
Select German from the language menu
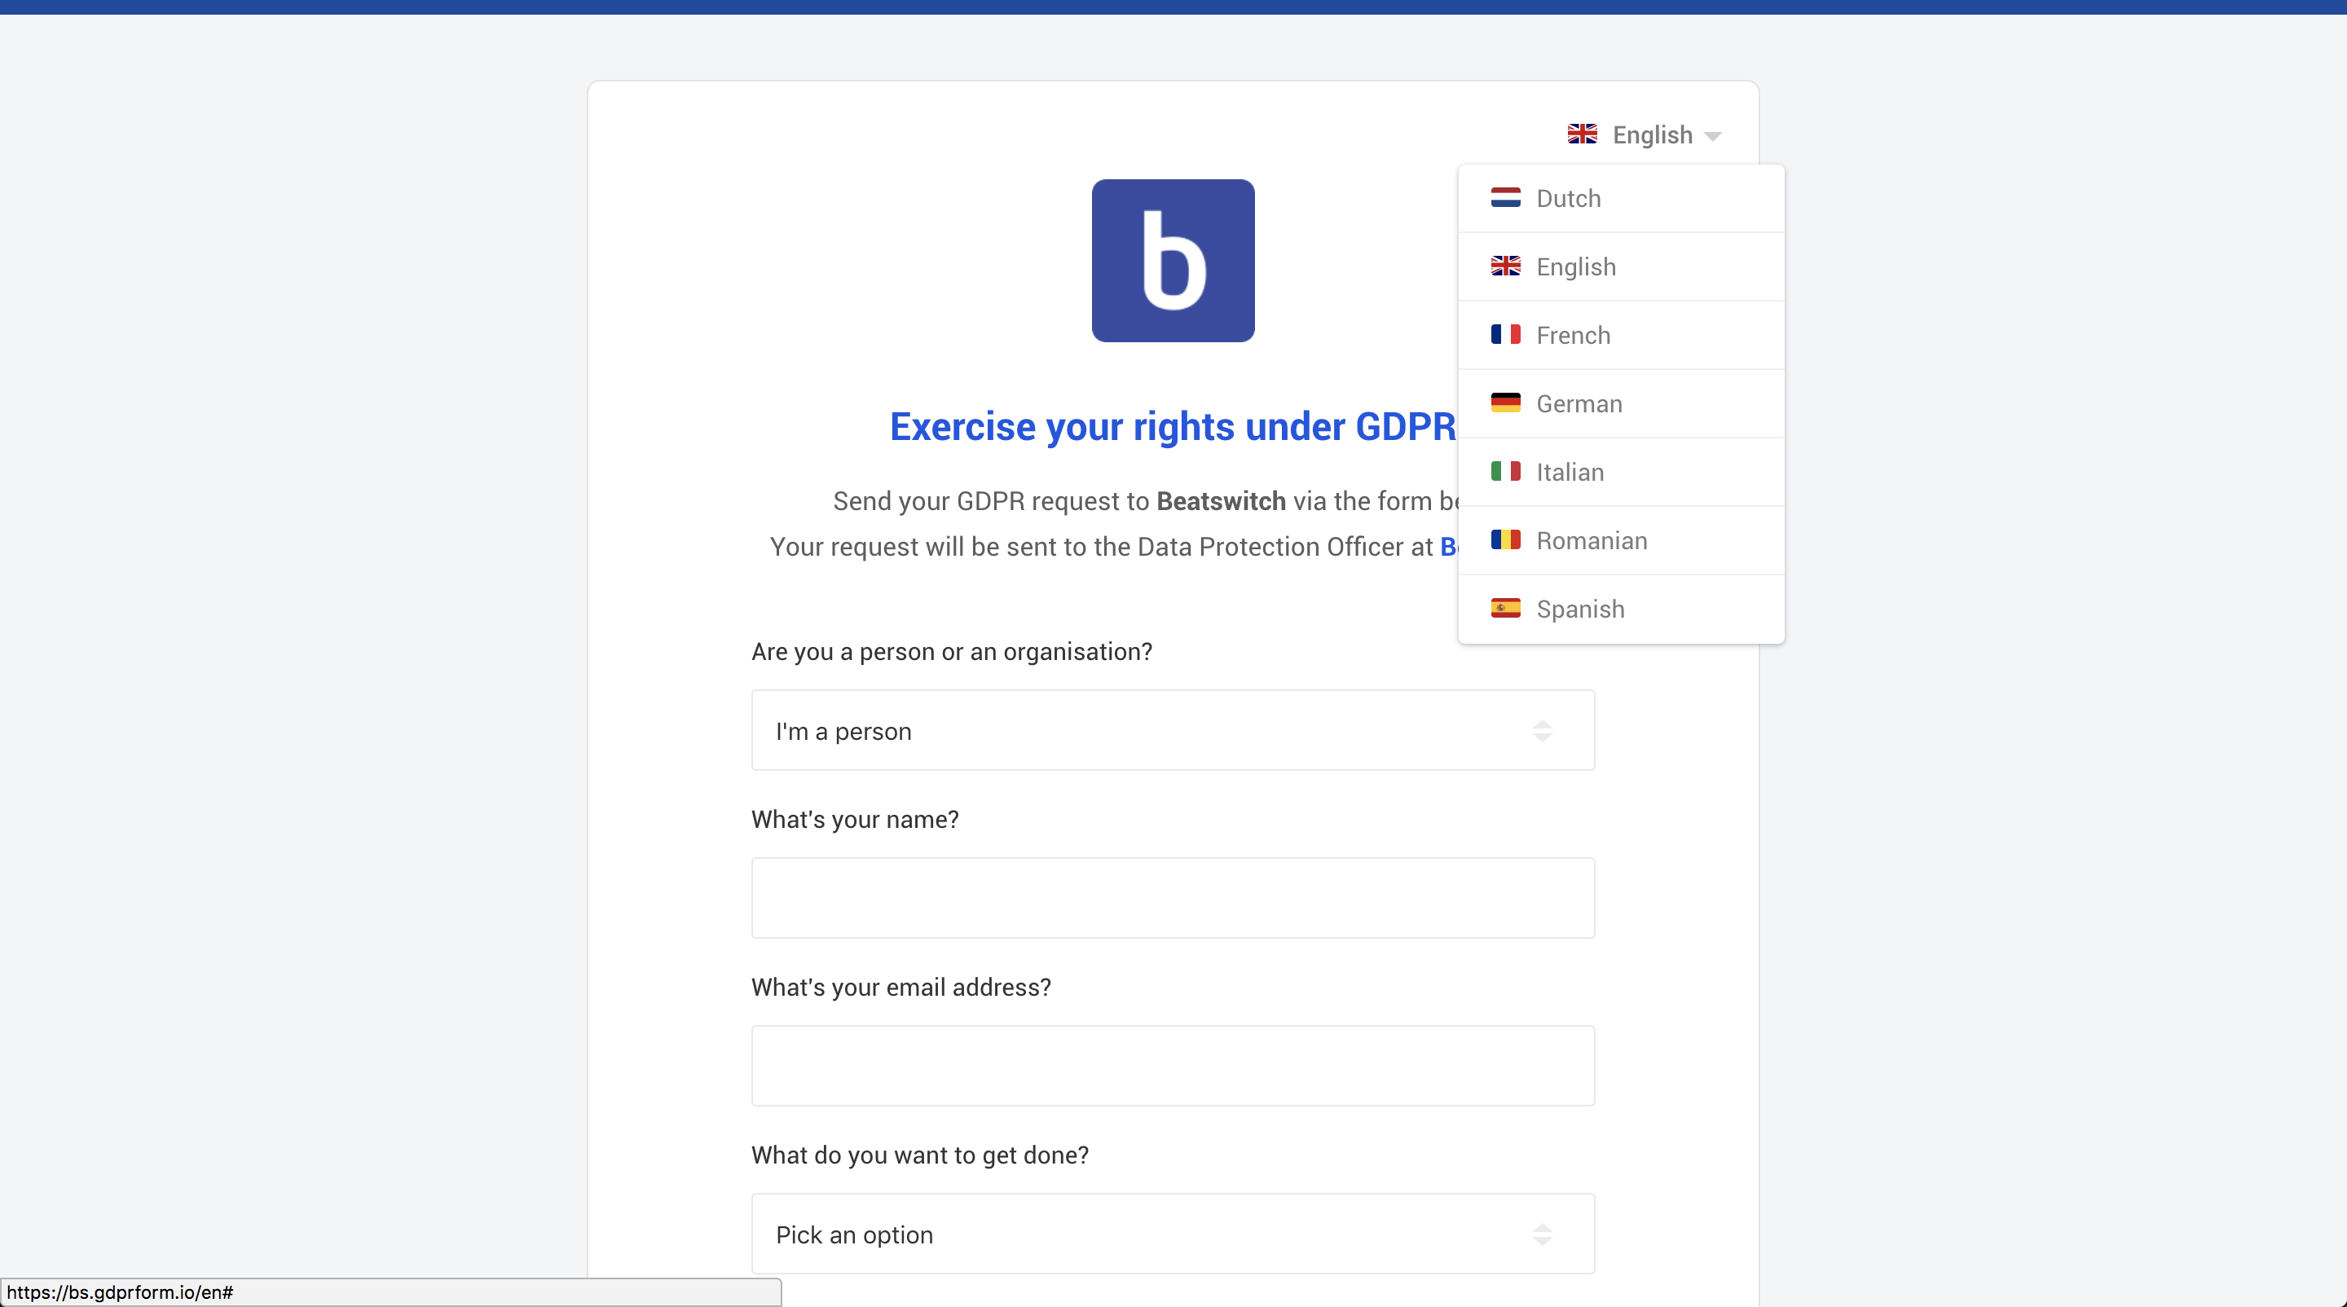pos(1578,403)
